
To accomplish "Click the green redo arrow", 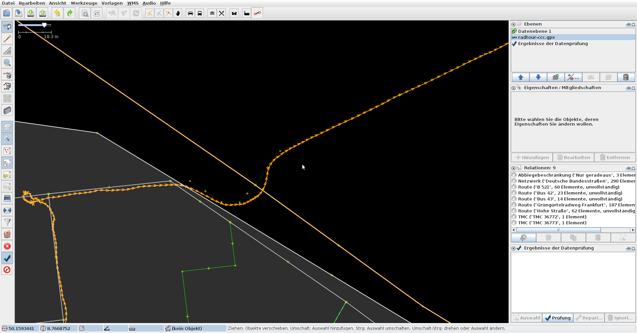I will (x=70, y=13).
